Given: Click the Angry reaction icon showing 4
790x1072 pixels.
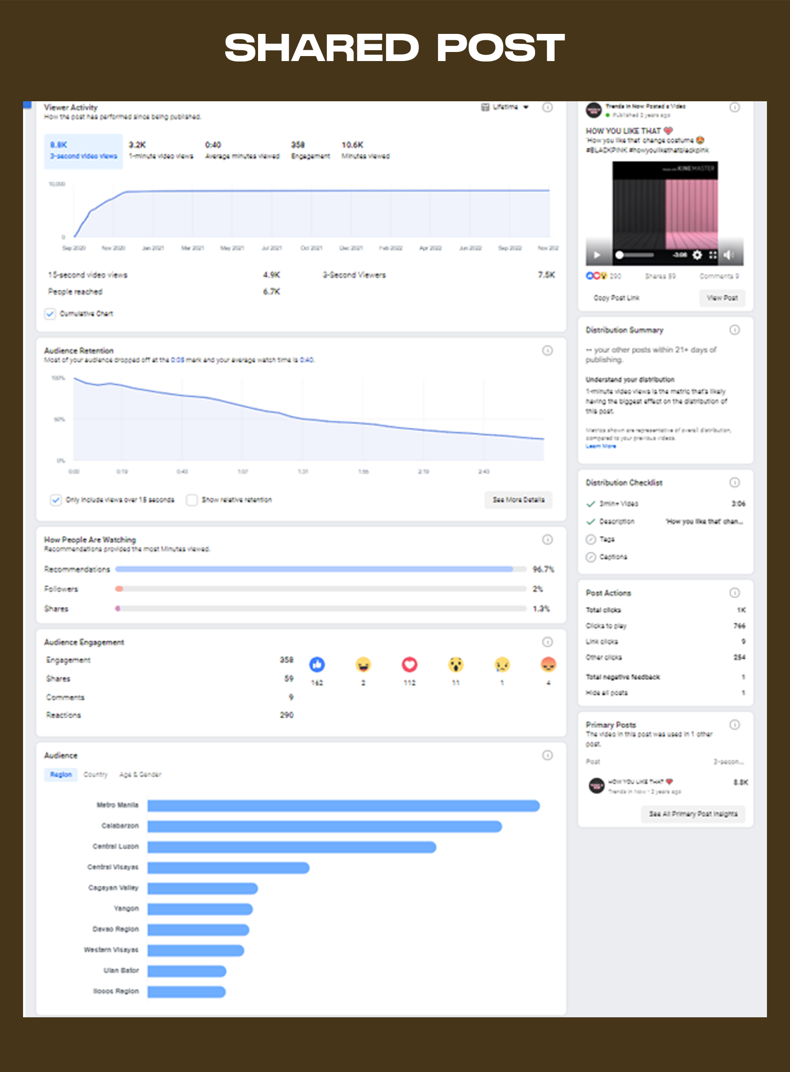Looking at the screenshot, I should [549, 665].
